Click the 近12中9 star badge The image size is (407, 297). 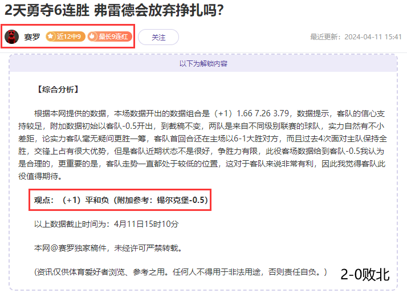pos(66,36)
